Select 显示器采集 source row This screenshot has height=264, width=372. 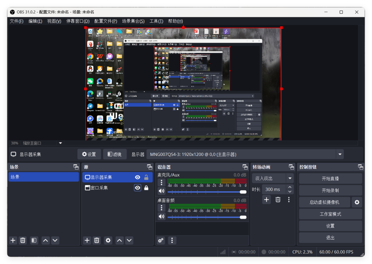117,177
